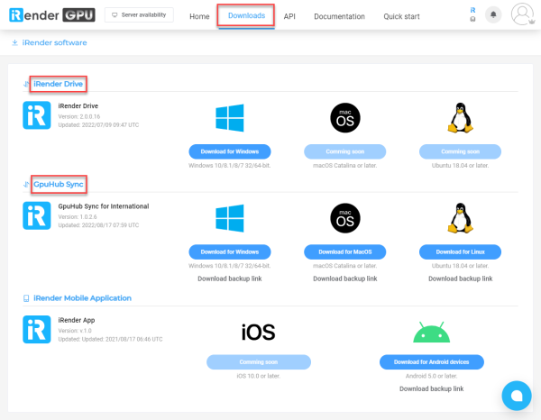Image resolution: width=541 pixels, height=420 pixels.
Task: Click the Android robot icon
Action: click(x=431, y=332)
